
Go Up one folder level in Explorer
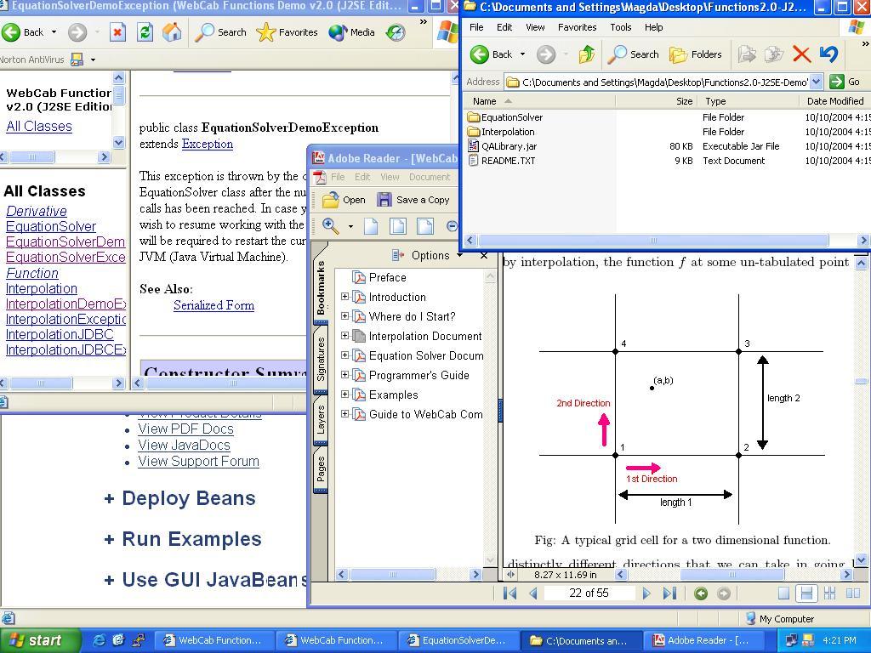point(587,54)
